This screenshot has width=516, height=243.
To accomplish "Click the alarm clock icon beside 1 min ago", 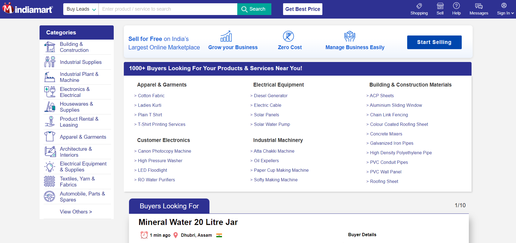I will click(144, 235).
